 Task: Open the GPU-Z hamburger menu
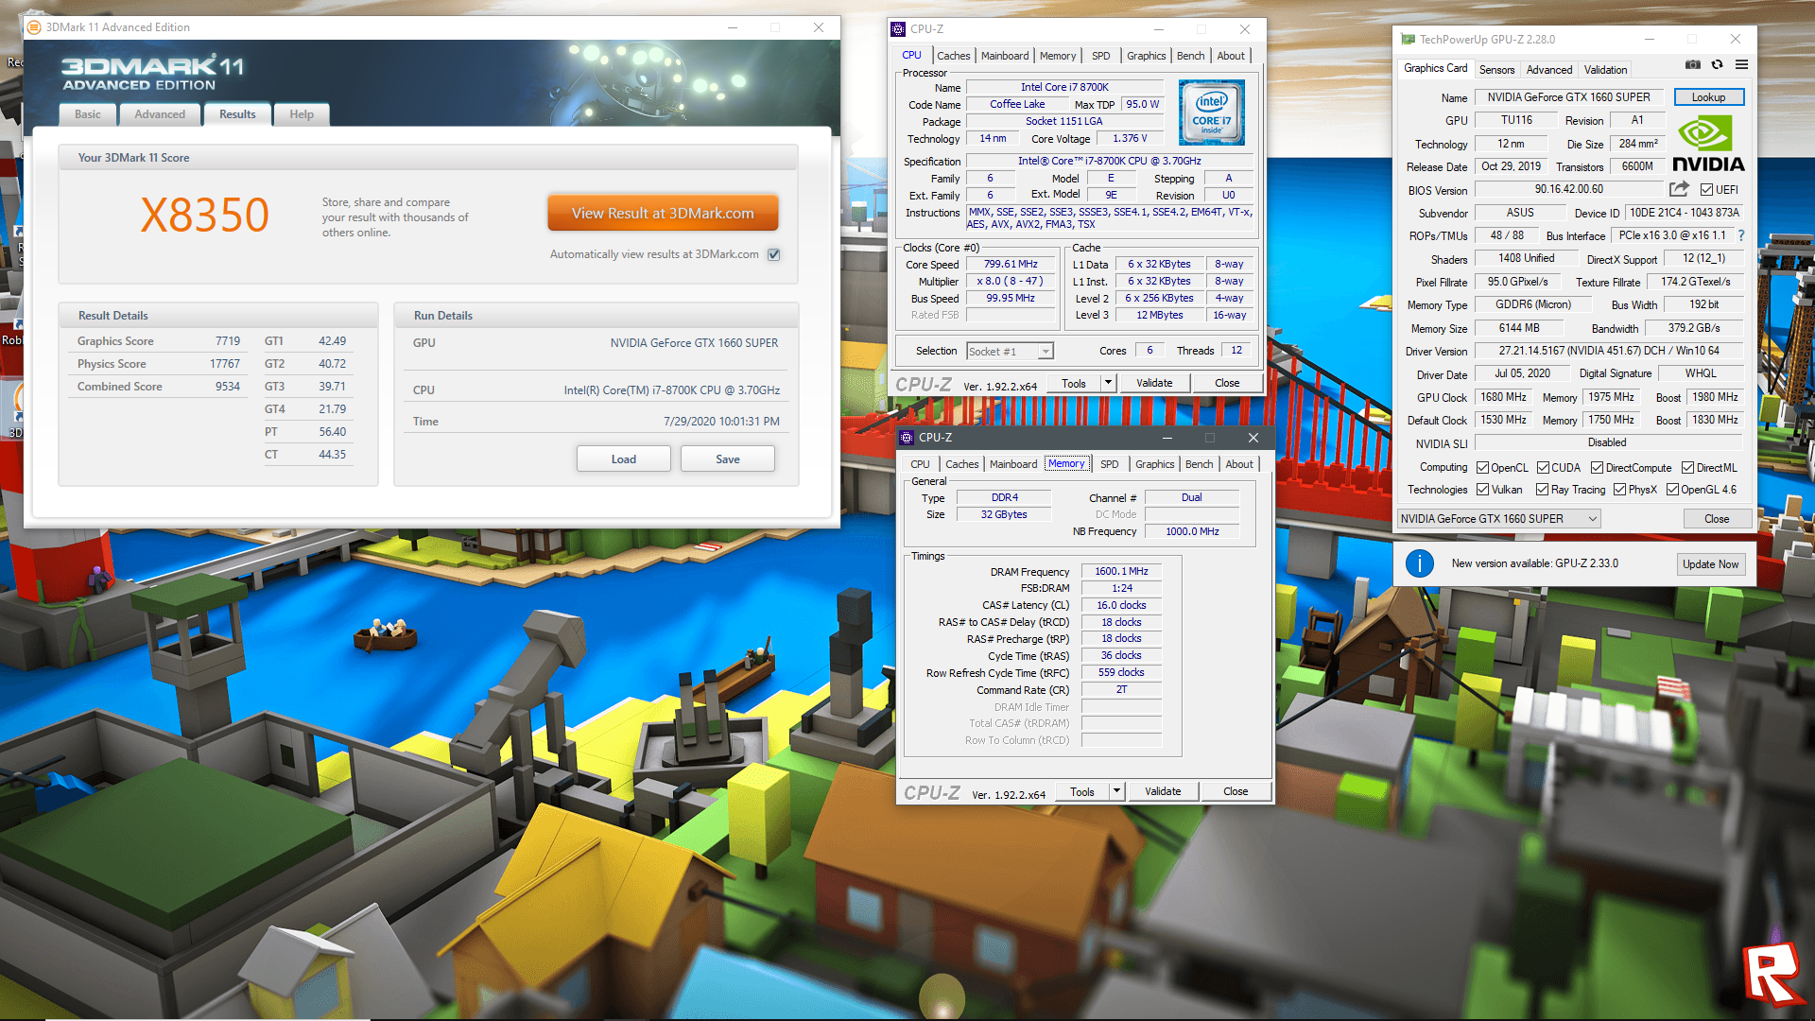1741,65
